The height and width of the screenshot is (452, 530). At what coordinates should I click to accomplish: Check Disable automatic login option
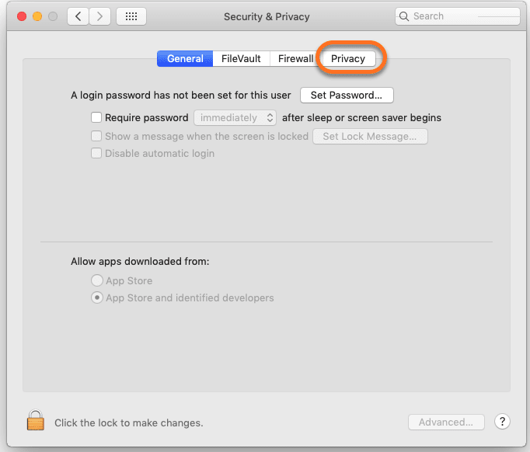click(96, 154)
